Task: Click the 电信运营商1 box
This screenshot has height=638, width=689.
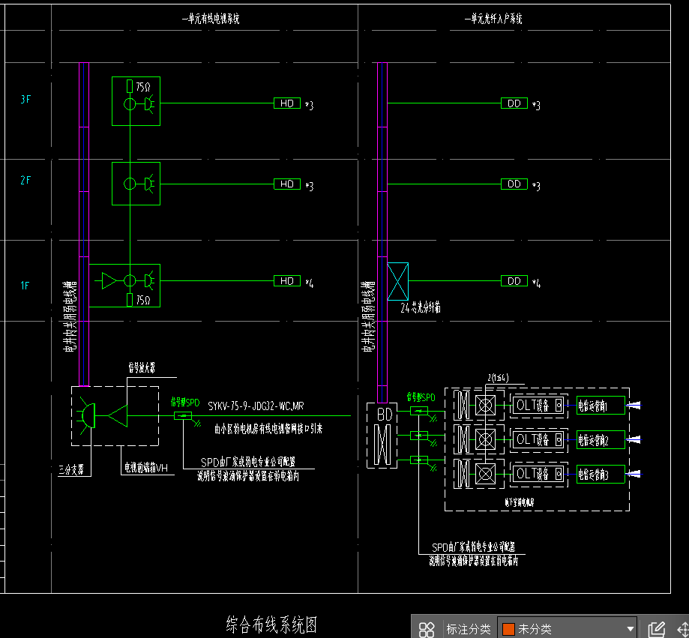Action: tap(601, 406)
